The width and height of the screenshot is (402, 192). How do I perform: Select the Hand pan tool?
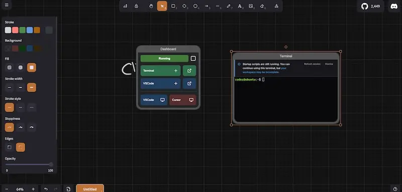coord(151,6)
